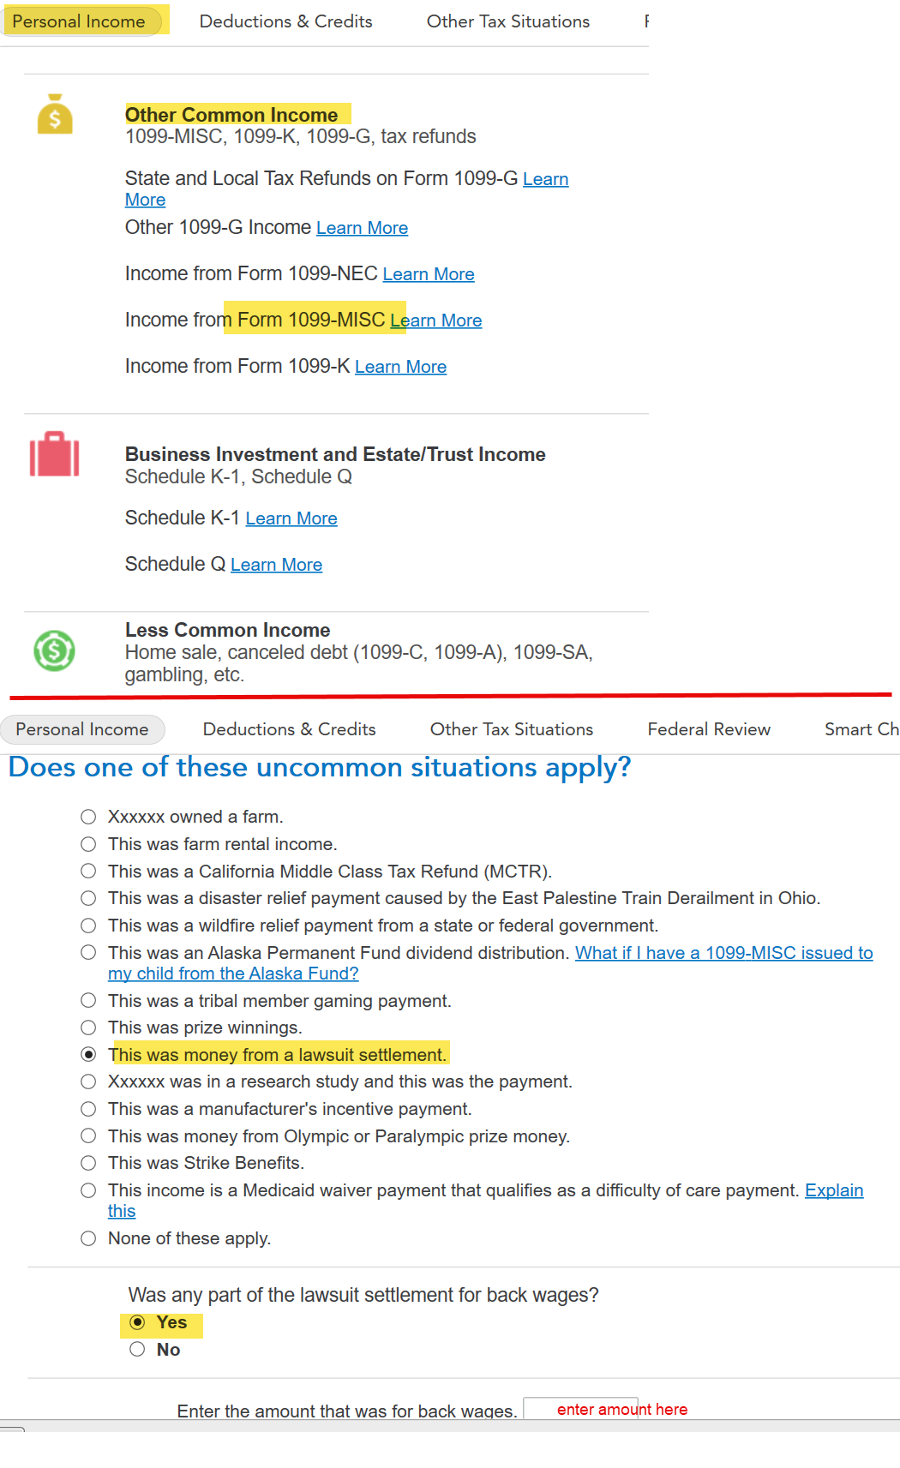Select East Palestine Train Derailment relief option
The height and width of the screenshot is (1468, 900).
pyautogui.click(x=88, y=898)
